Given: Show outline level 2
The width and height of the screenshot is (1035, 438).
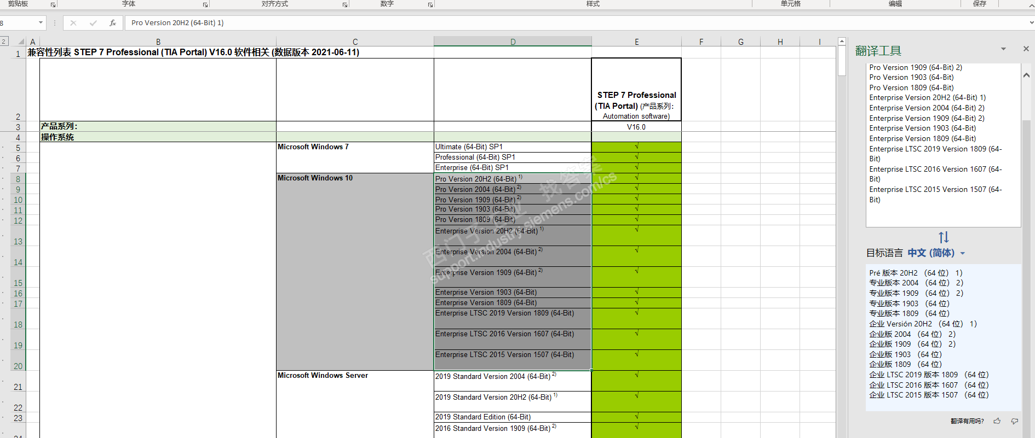Looking at the screenshot, I should tap(4, 41).
